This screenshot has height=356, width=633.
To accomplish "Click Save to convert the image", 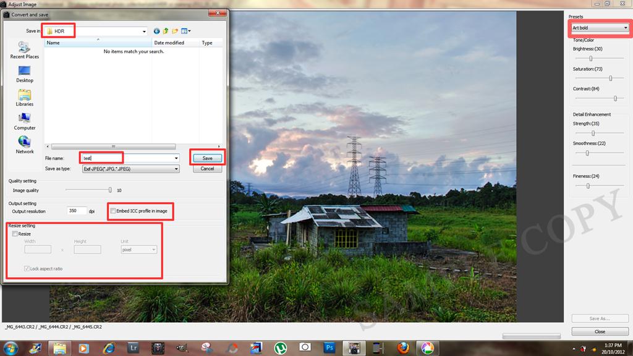I will tap(207, 158).
